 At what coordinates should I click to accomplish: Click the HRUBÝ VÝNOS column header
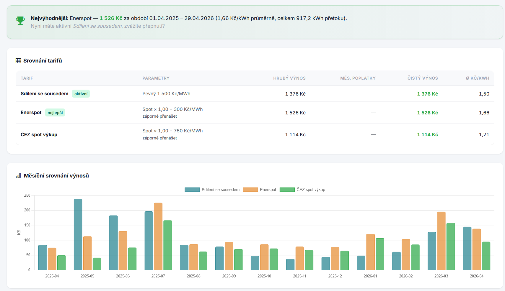click(289, 78)
